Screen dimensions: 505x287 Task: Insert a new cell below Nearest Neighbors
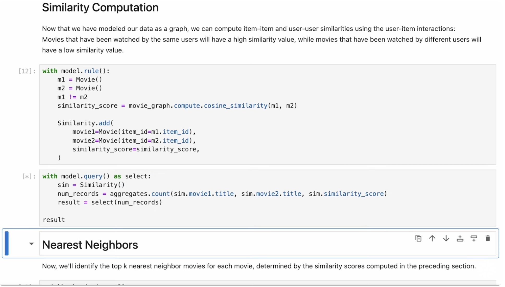474,238
